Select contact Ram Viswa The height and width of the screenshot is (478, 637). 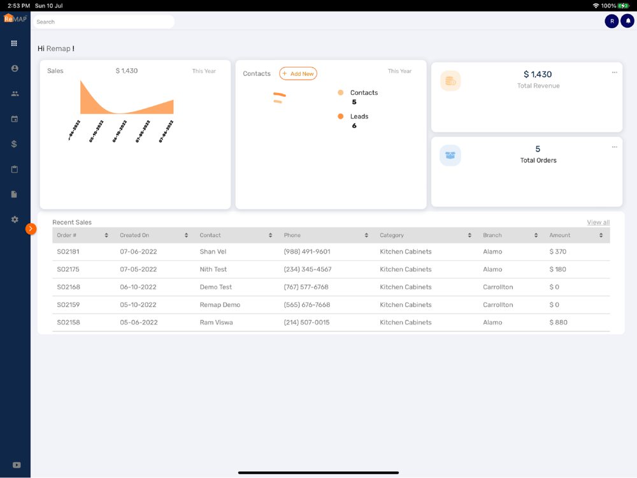(216, 322)
